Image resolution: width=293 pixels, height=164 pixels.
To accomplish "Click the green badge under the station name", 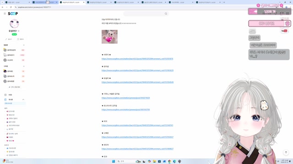I will [14, 34].
